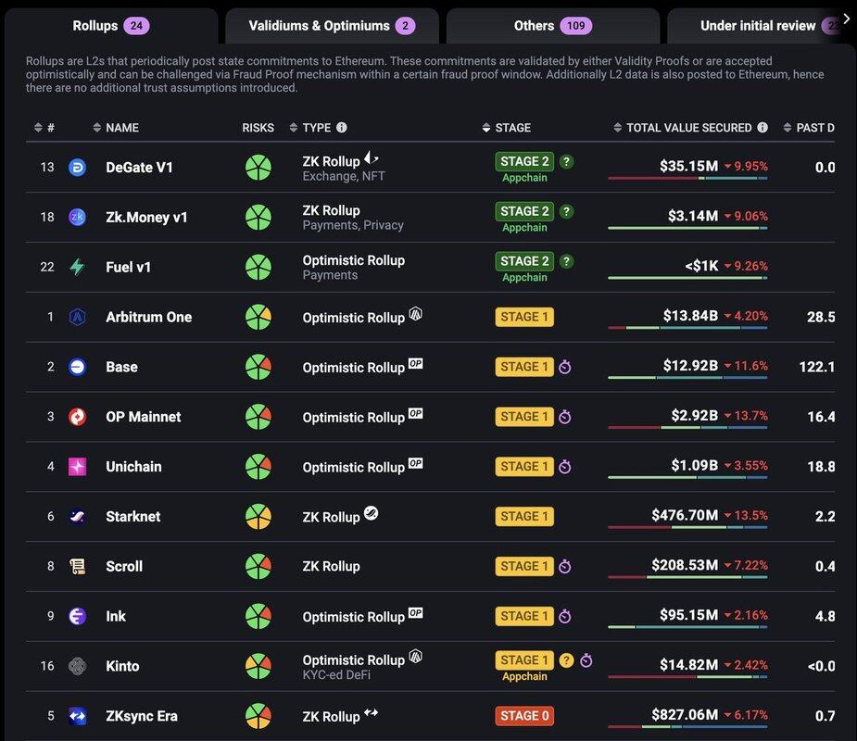Click the Starknet project logo icon
This screenshot has width=857, height=741.
[78, 517]
